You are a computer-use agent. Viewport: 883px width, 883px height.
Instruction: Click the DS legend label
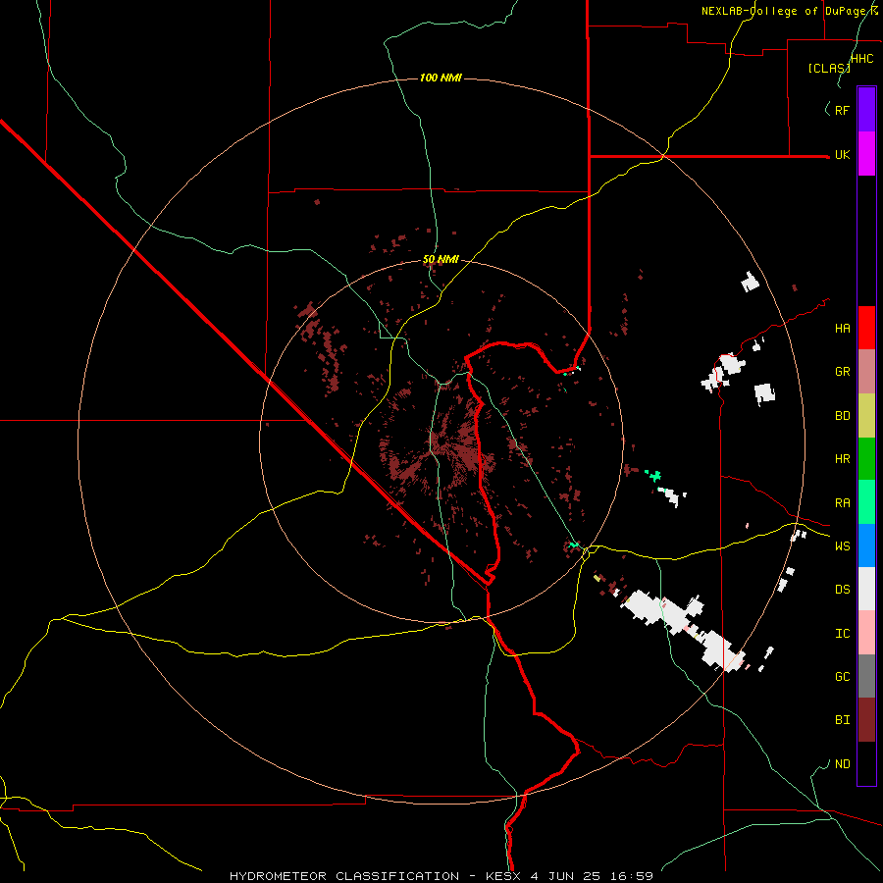tap(843, 590)
